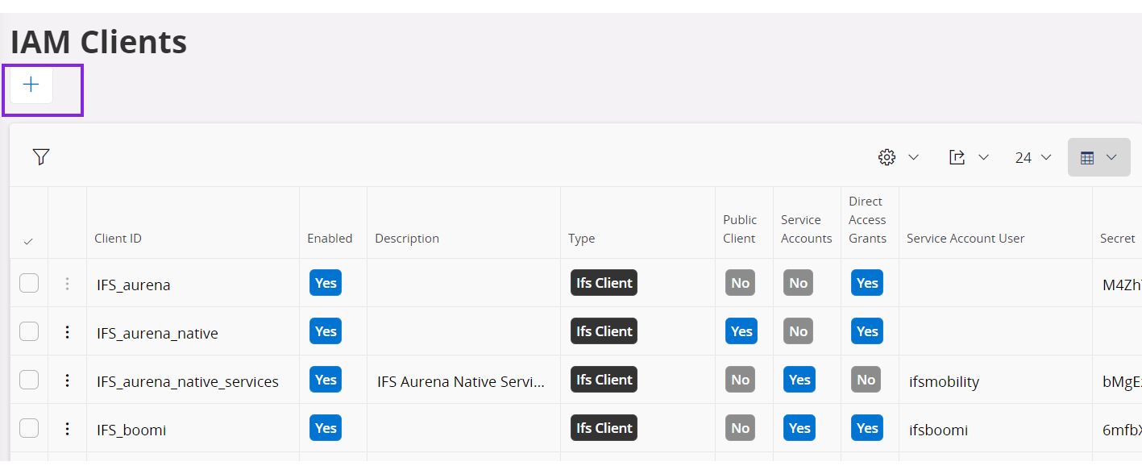Sort by Client ID column header
1142x474 pixels.
tap(118, 239)
